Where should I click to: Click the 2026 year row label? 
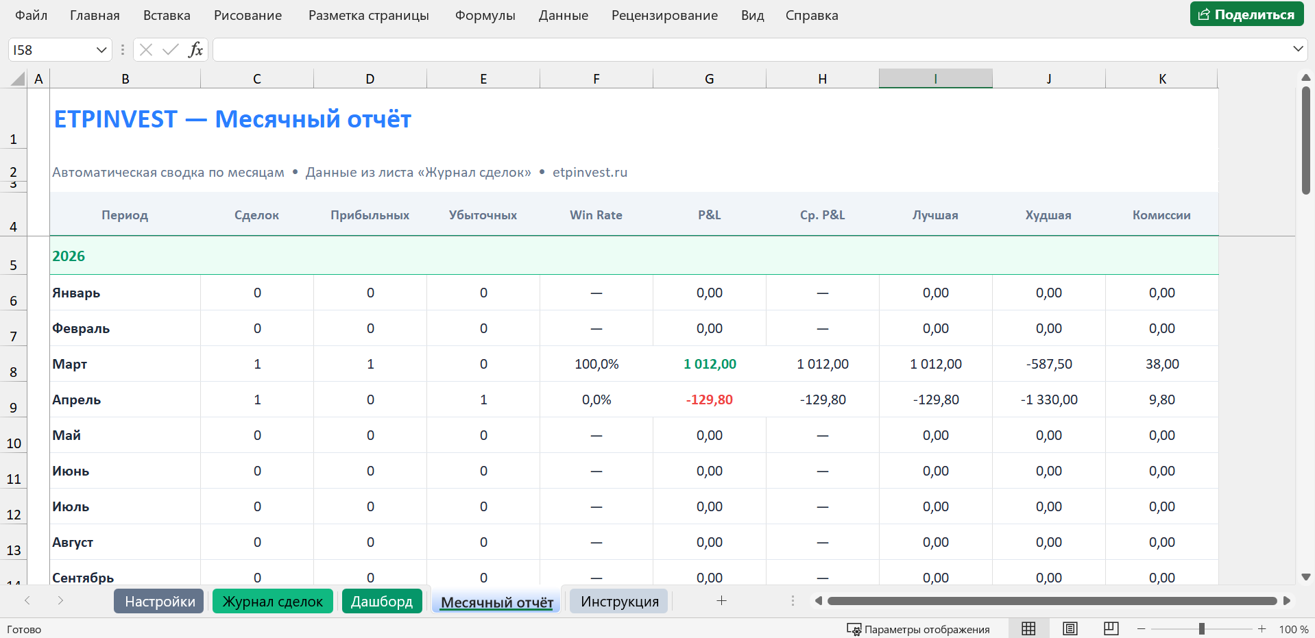point(69,256)
